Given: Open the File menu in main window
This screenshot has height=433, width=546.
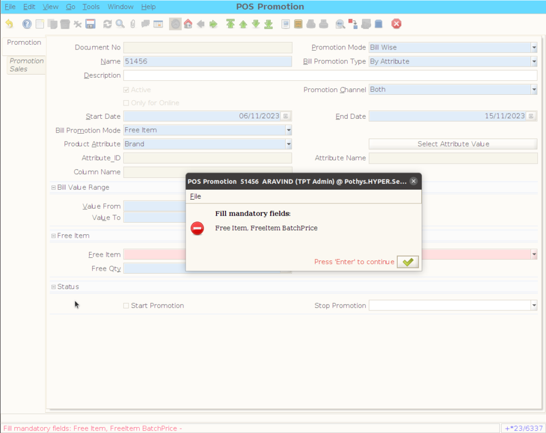Looking at the screenshot, I should coord(10,6).
